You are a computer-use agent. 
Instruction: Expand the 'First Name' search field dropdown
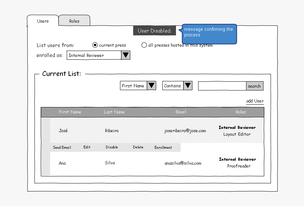point(152,86)
